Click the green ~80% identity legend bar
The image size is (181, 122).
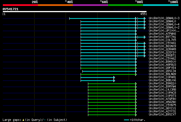click(126, 5)
